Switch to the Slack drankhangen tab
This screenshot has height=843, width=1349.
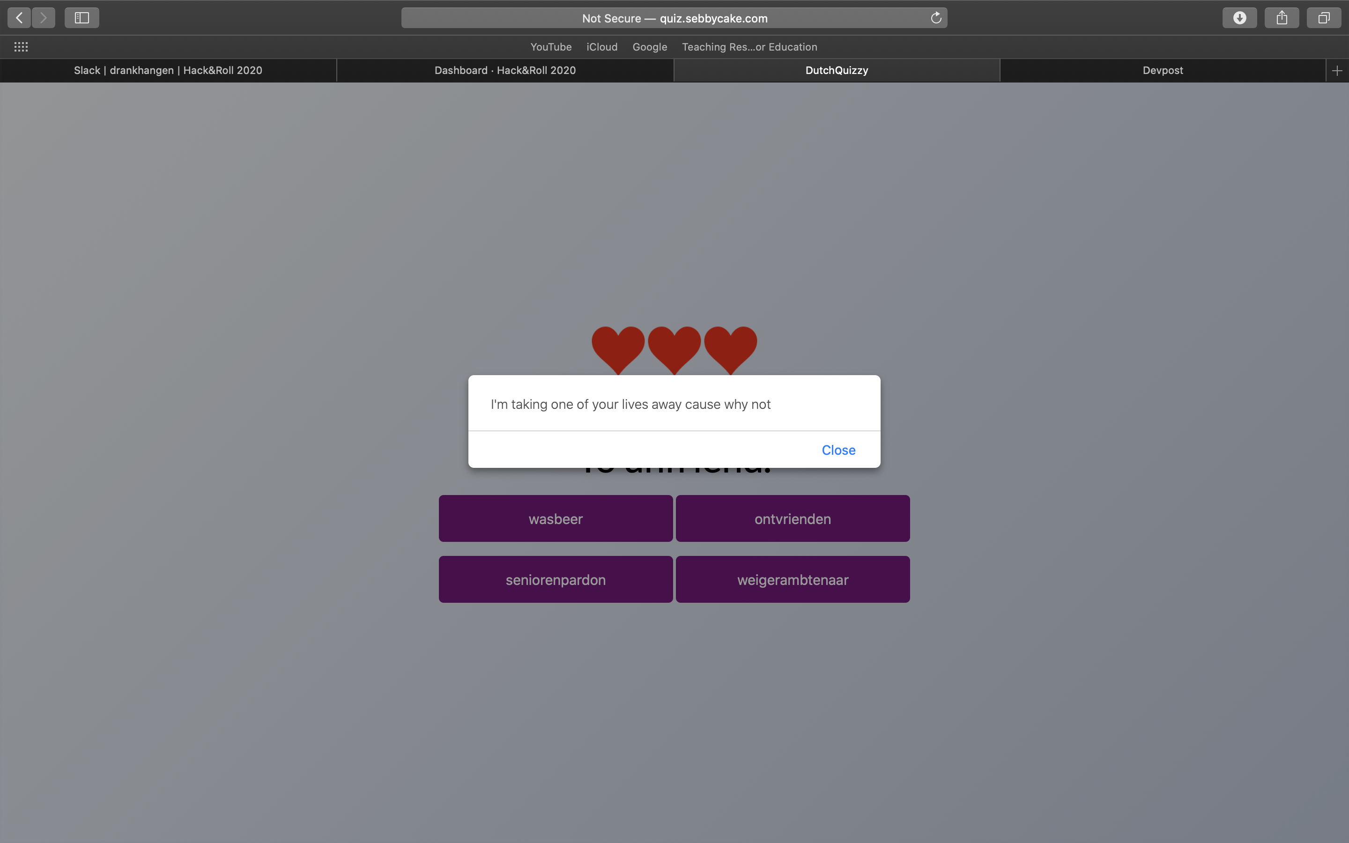tap(168, 71)
